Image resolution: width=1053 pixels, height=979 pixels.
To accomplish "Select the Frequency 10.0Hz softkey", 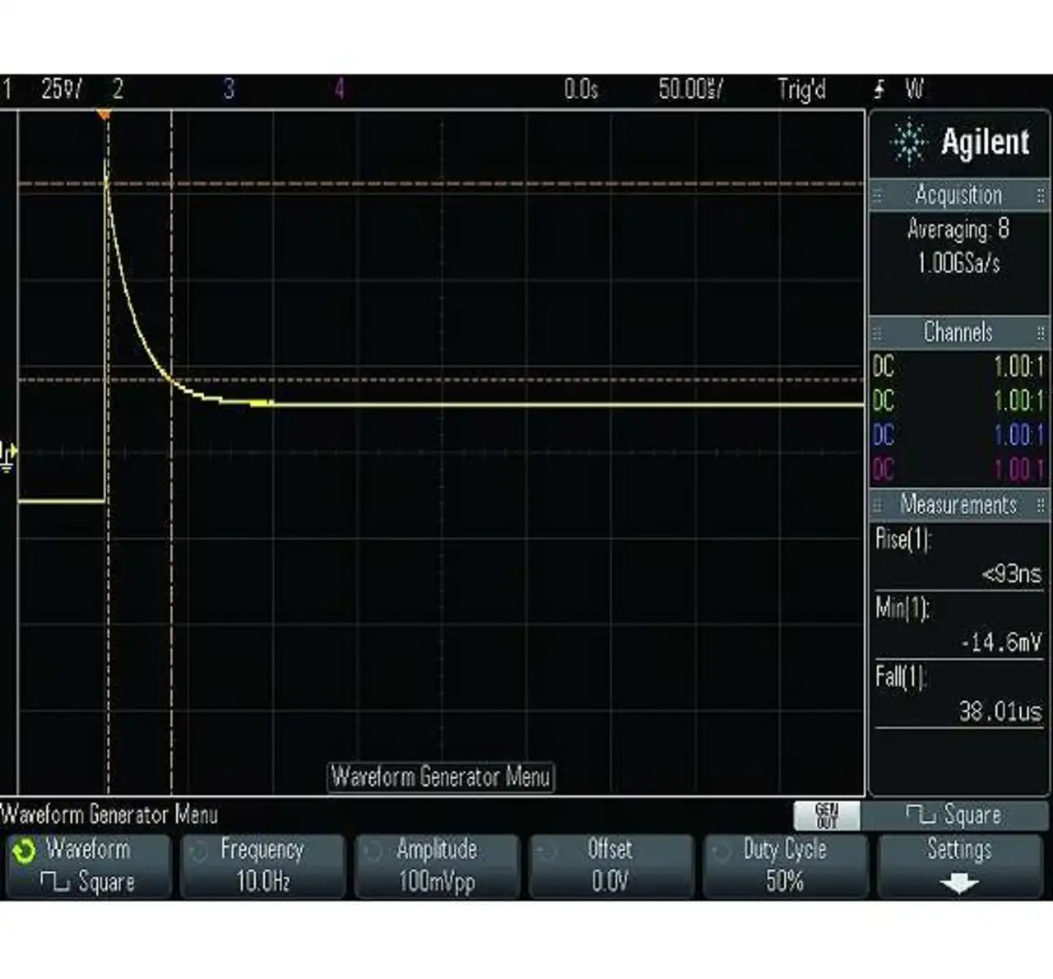I will [262, 866].
